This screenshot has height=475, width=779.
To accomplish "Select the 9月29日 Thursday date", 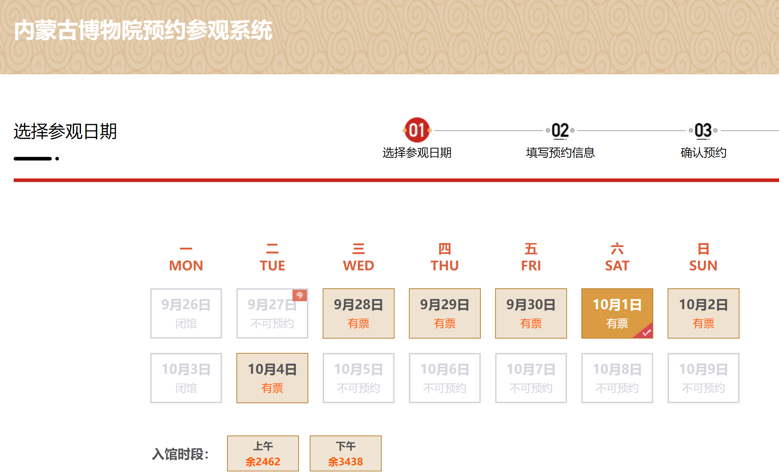I will pyautogui.click(x=444, y=313).
